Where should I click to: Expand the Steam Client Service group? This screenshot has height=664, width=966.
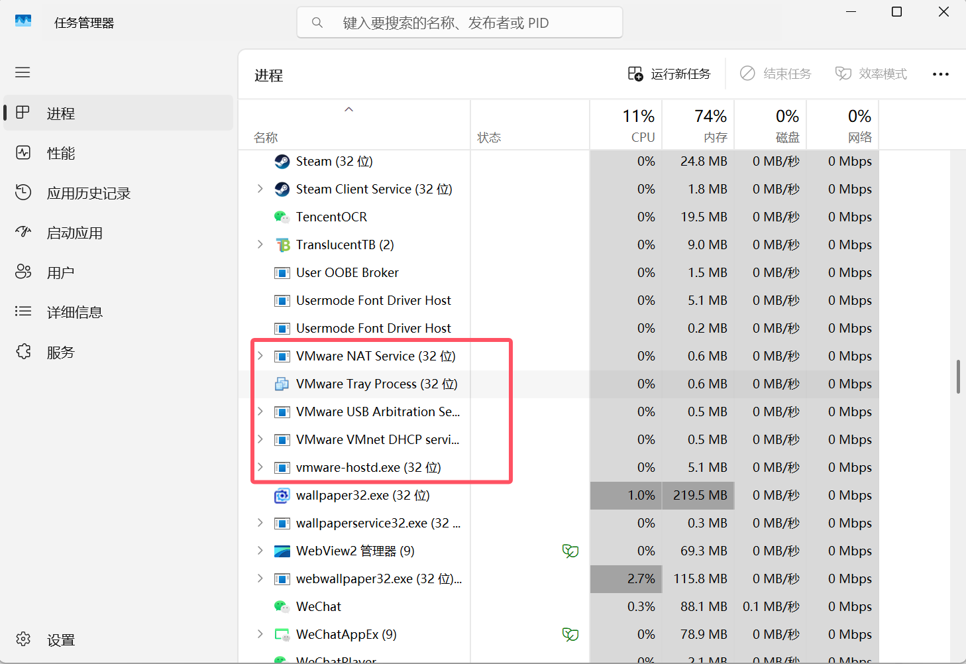[x=260, y=189]
